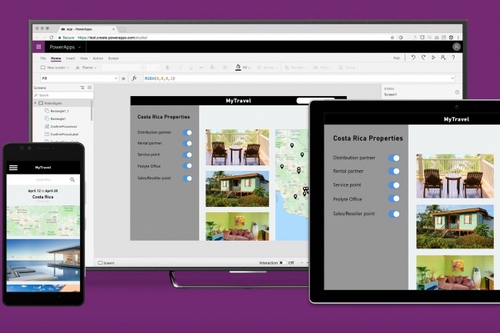Open the browser three-dot menu
This screenshot has width=500, height=333.
(x=458, y=38)
